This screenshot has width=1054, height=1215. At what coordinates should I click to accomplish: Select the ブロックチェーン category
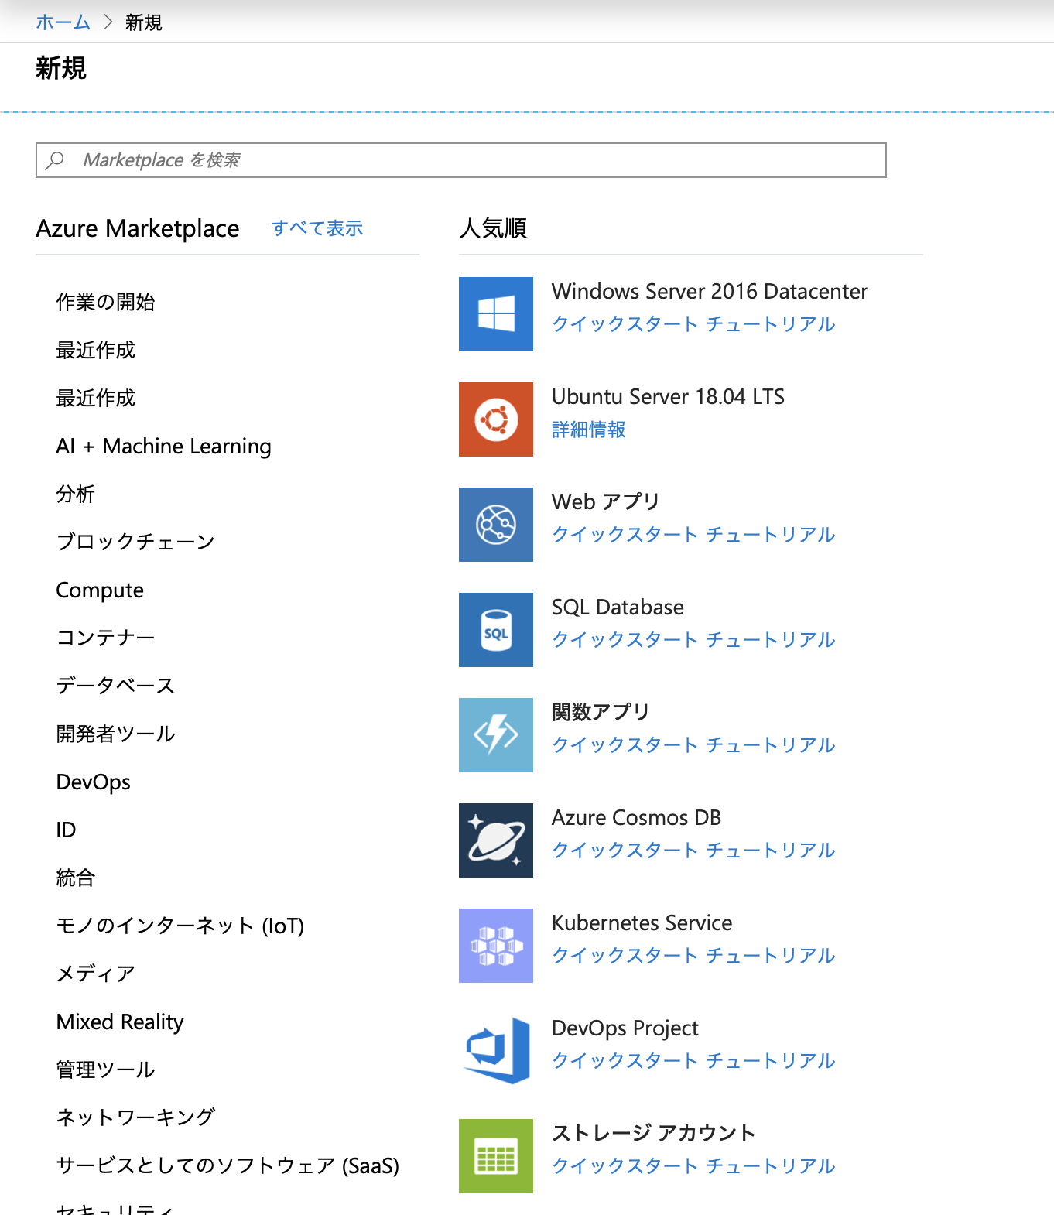pos(135,542)
